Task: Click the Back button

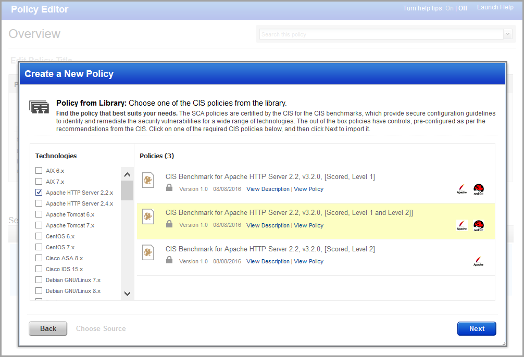Action: pos(48,328)
